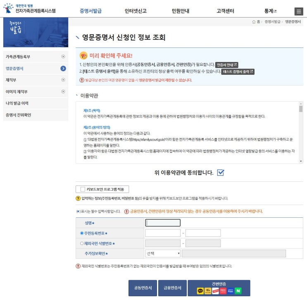Click the blue Pass icon in 간편인증
The width and height of the screenshot is (307, 300).
(231, 291)
